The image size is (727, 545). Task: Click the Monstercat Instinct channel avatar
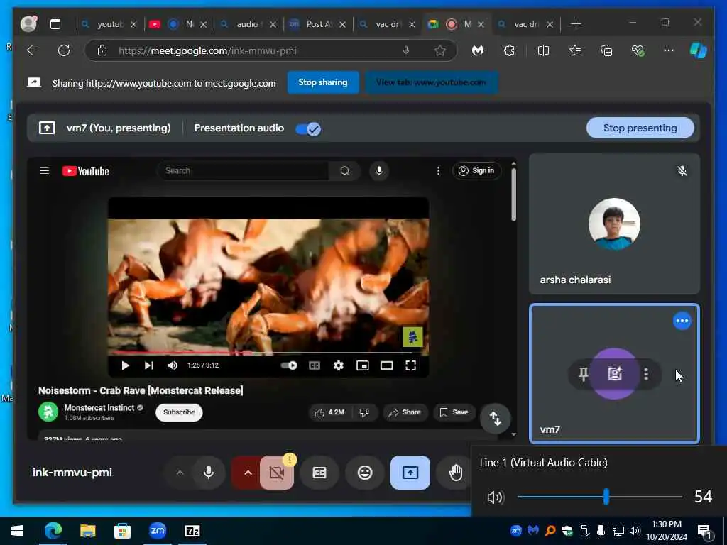[x=48, y=412]
